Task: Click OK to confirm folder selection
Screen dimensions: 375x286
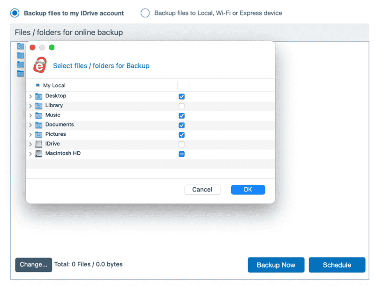Action: click(x=247, y=190)
